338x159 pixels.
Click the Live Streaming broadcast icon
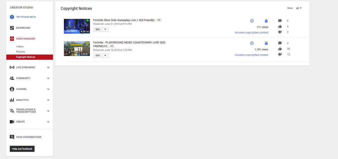[x=12, y=68]
